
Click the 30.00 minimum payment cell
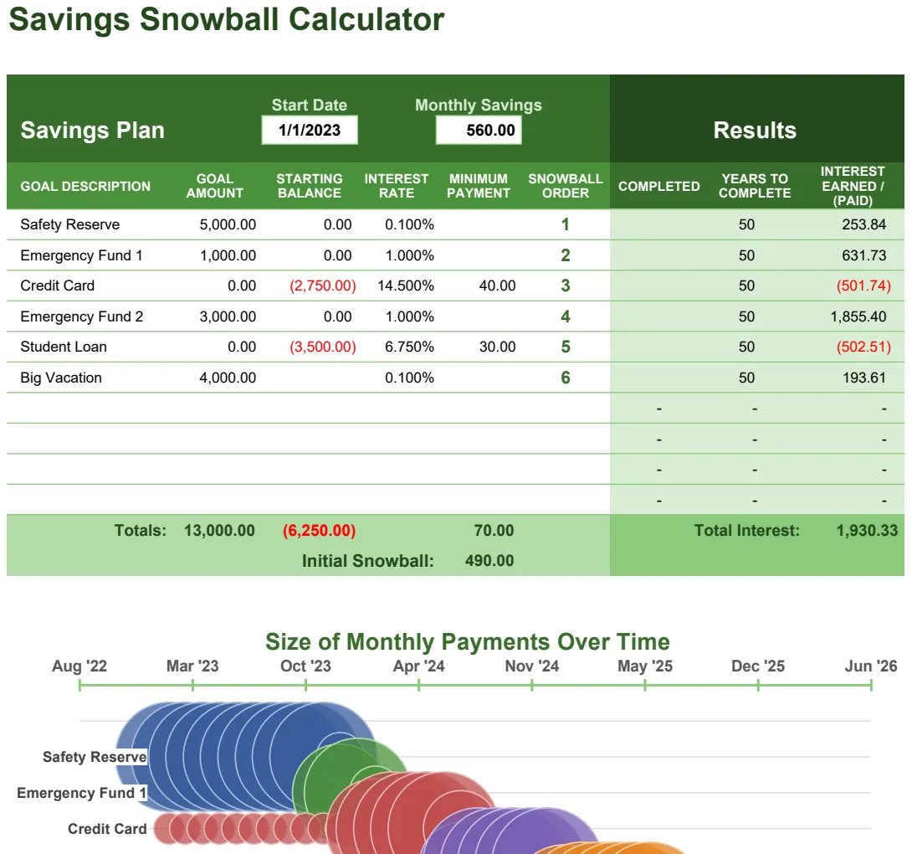(x=497, y=347)
